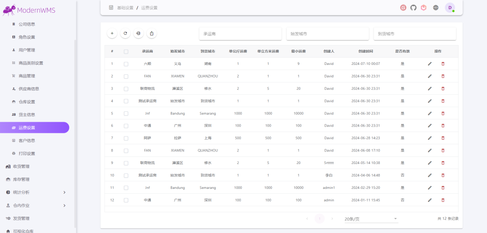Delete row 5 using trash icon
Image resolution: width=487 pixels, height=233 pixels.
(443, 113)
